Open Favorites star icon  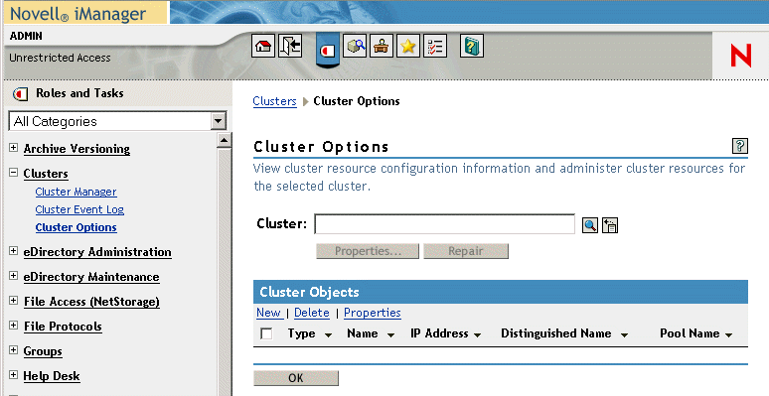[408, 46]
